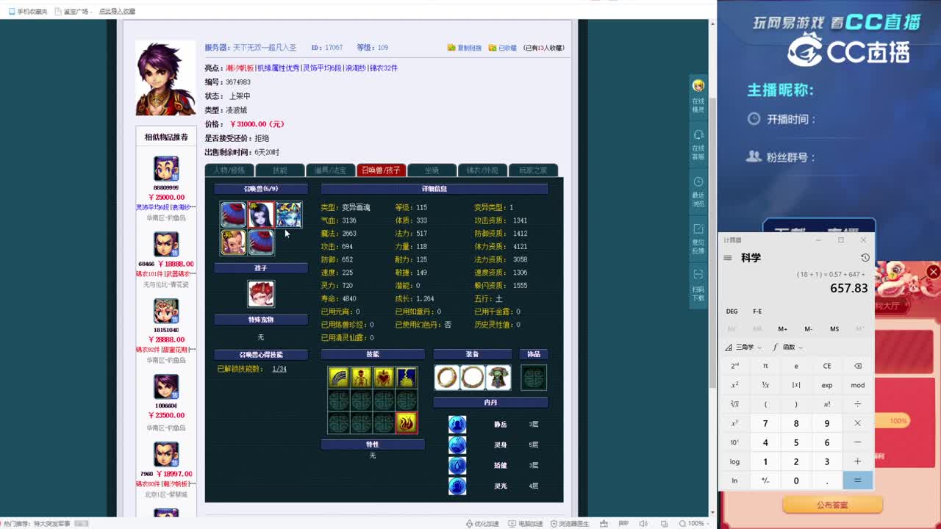Select the monkey-boy summoned beast portrait
This screenshot has height=529, width=941.
233,242
